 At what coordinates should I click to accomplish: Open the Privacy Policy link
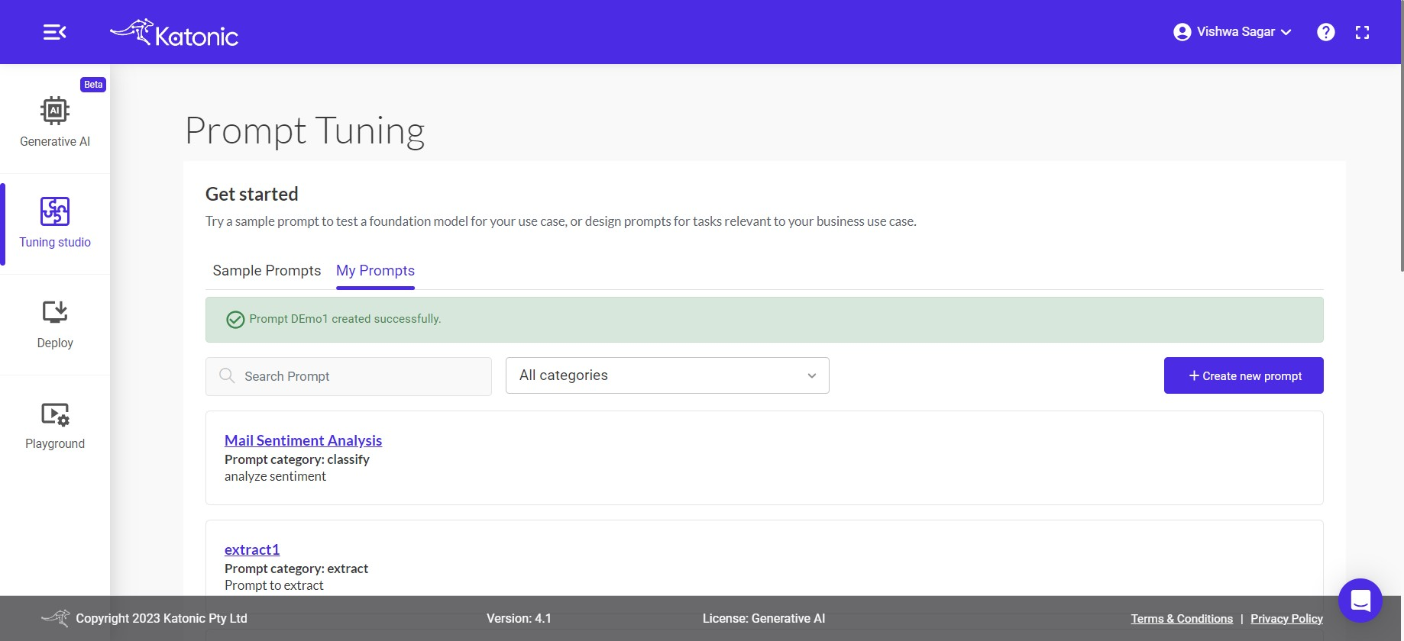pos(1286,619)
